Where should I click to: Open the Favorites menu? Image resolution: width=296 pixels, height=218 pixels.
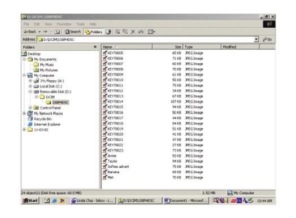(x=64, y=24)
